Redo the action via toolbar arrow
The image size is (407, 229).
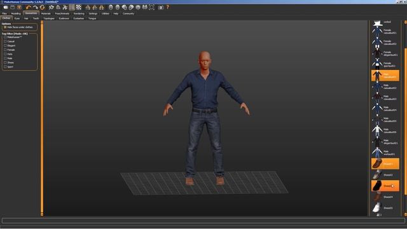(36, 8)
